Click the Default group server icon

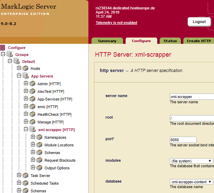pyautogui.click(x=17, y=61)
